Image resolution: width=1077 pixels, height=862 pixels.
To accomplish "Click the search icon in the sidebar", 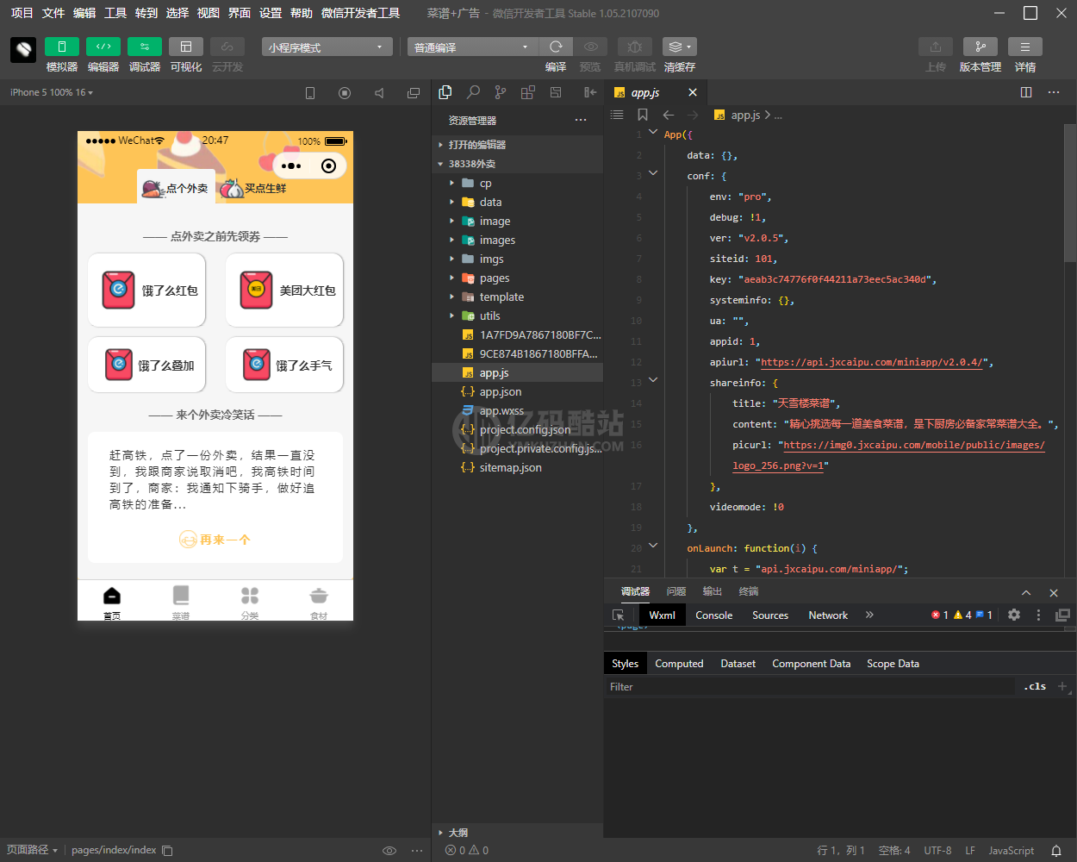I will tap(473, 92).
